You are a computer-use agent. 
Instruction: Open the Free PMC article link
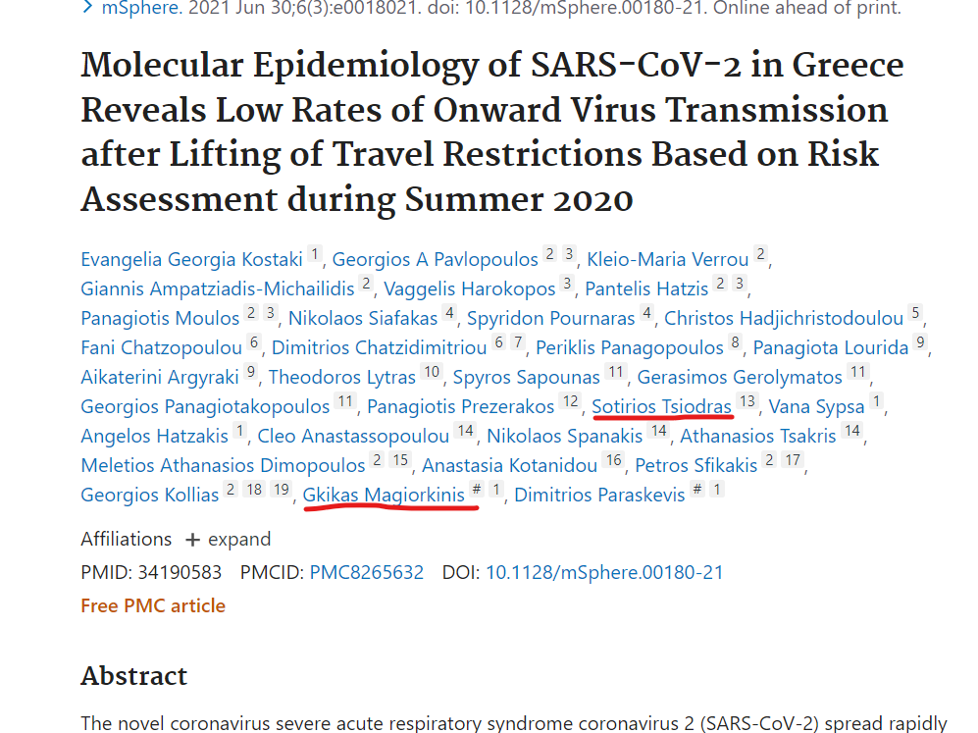pyautogui.click(x=153, y=605)
